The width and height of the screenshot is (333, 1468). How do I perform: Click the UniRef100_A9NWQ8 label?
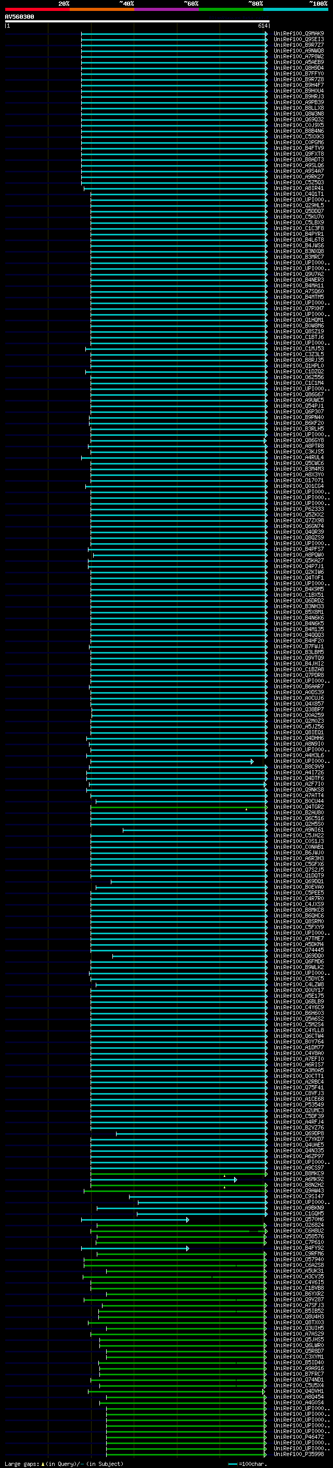pos(299,51)
